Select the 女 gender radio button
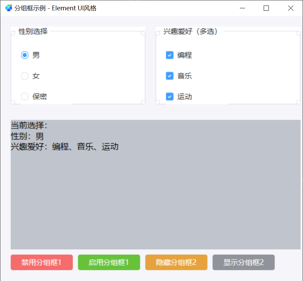This screenshot has width=303, height=281. pyautogui.click(x=24, y=76)
